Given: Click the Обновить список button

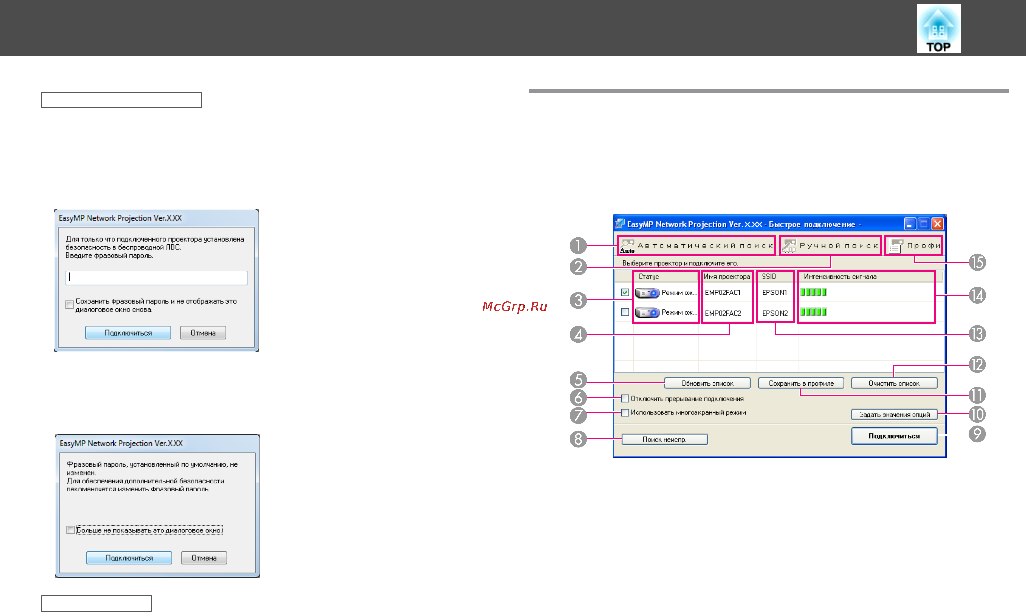Looking at the screenshot, I should point(707,383).
